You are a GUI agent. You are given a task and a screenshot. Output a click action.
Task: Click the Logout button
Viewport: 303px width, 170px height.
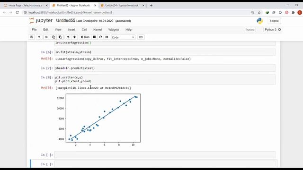(274, 21)
